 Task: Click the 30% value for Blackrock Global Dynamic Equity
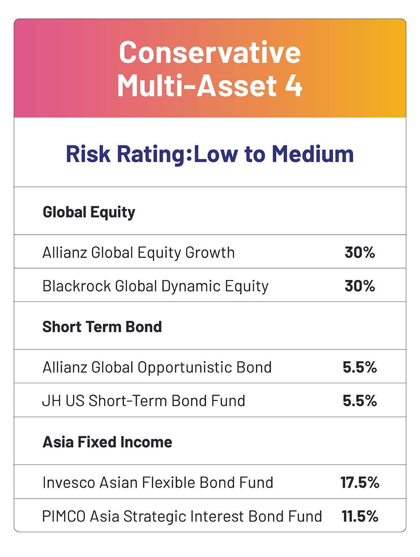[x=360, y=286]
